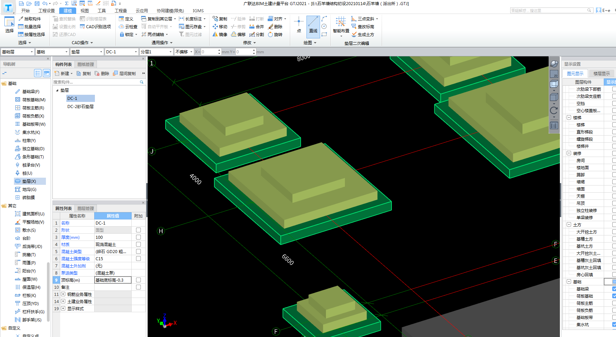The height and width of the screenshot is (337, 616).
Task: Click the rotate view icon on viewport toolbar
Action: pos(554,110)
